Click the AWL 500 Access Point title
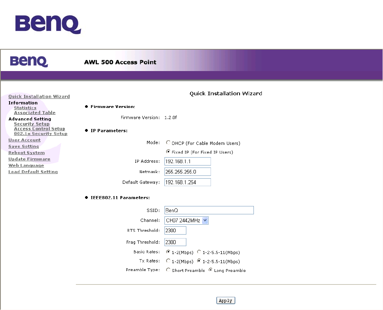The image size is (383, 310). click(x=120, y=62)
